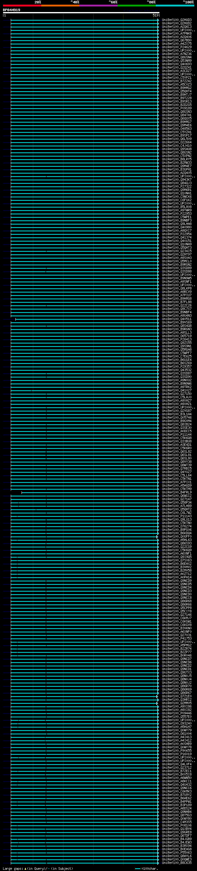Viewport: 197px width, 871px height.
Task: Select hit label UniRef100_B8LRY5
Action: pyautogui.click(x=177, y=159)
